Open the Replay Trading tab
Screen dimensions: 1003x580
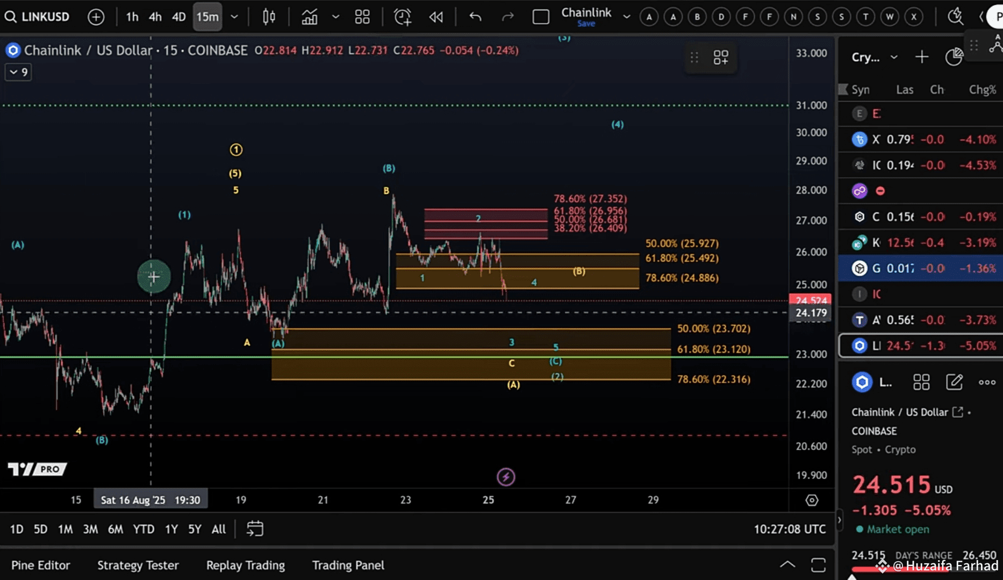point(246,565)
